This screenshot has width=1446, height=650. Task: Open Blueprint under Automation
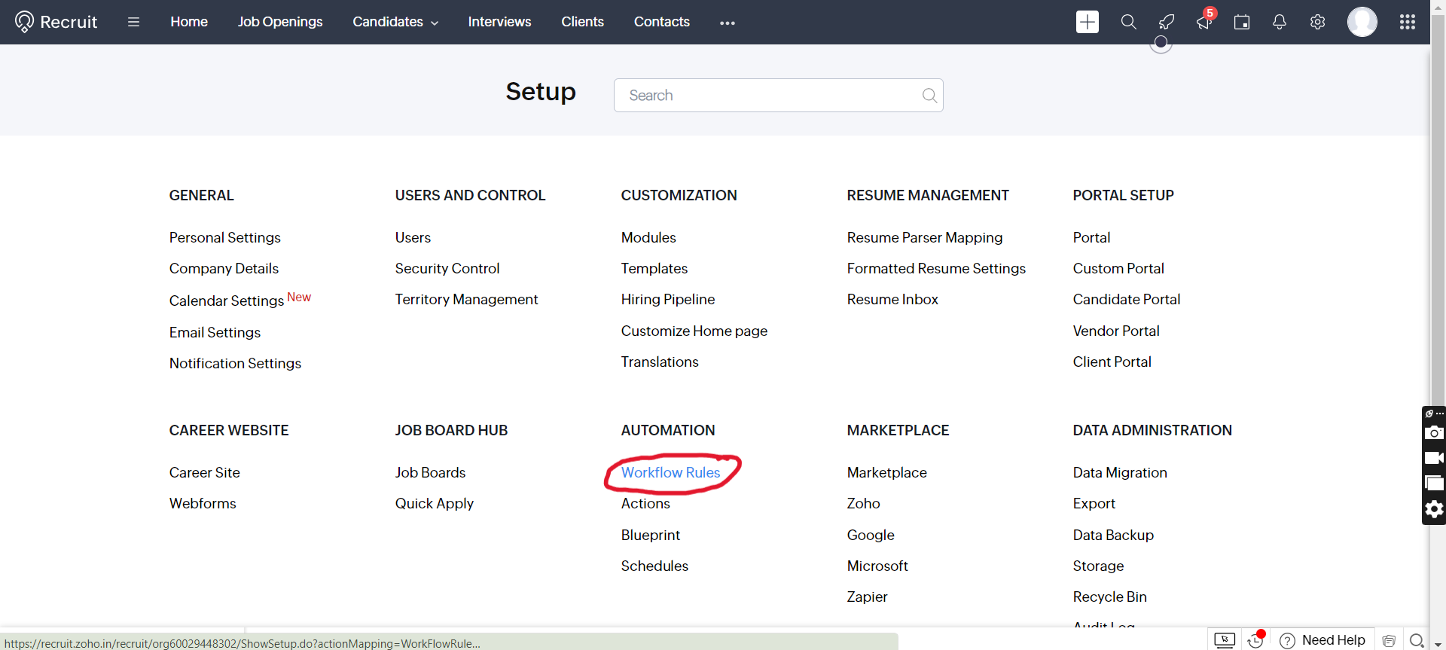(x=651, y=535)
